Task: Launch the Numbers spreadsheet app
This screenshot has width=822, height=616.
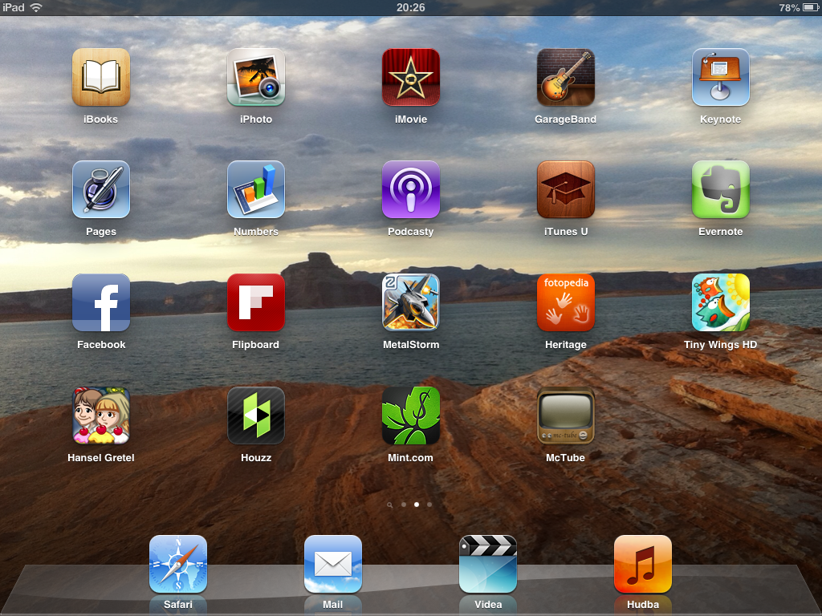Action: (x=255, y=190)
